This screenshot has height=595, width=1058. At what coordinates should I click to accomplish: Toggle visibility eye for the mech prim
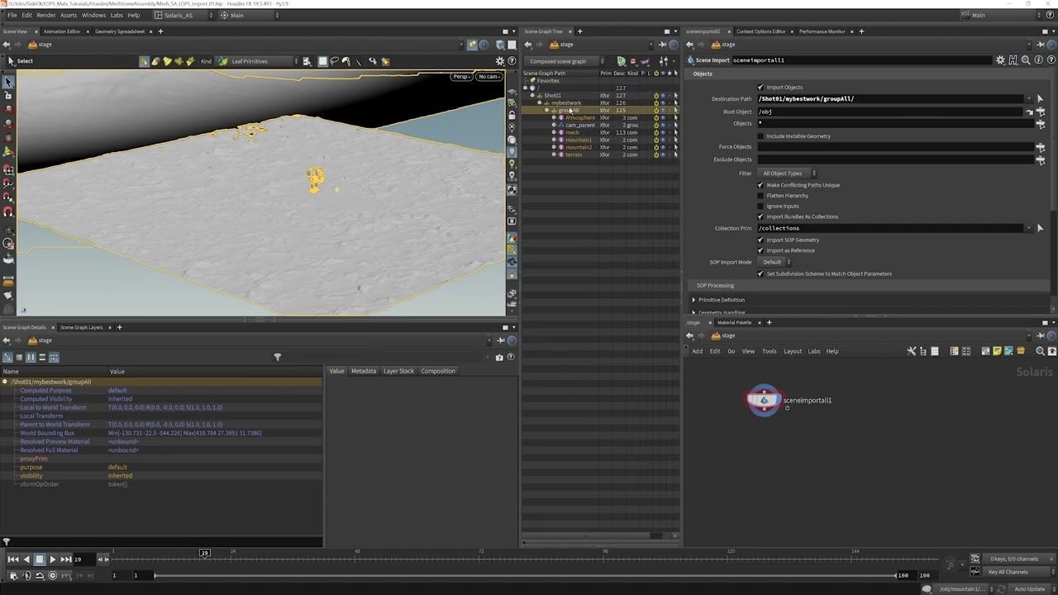click(662, 132)
